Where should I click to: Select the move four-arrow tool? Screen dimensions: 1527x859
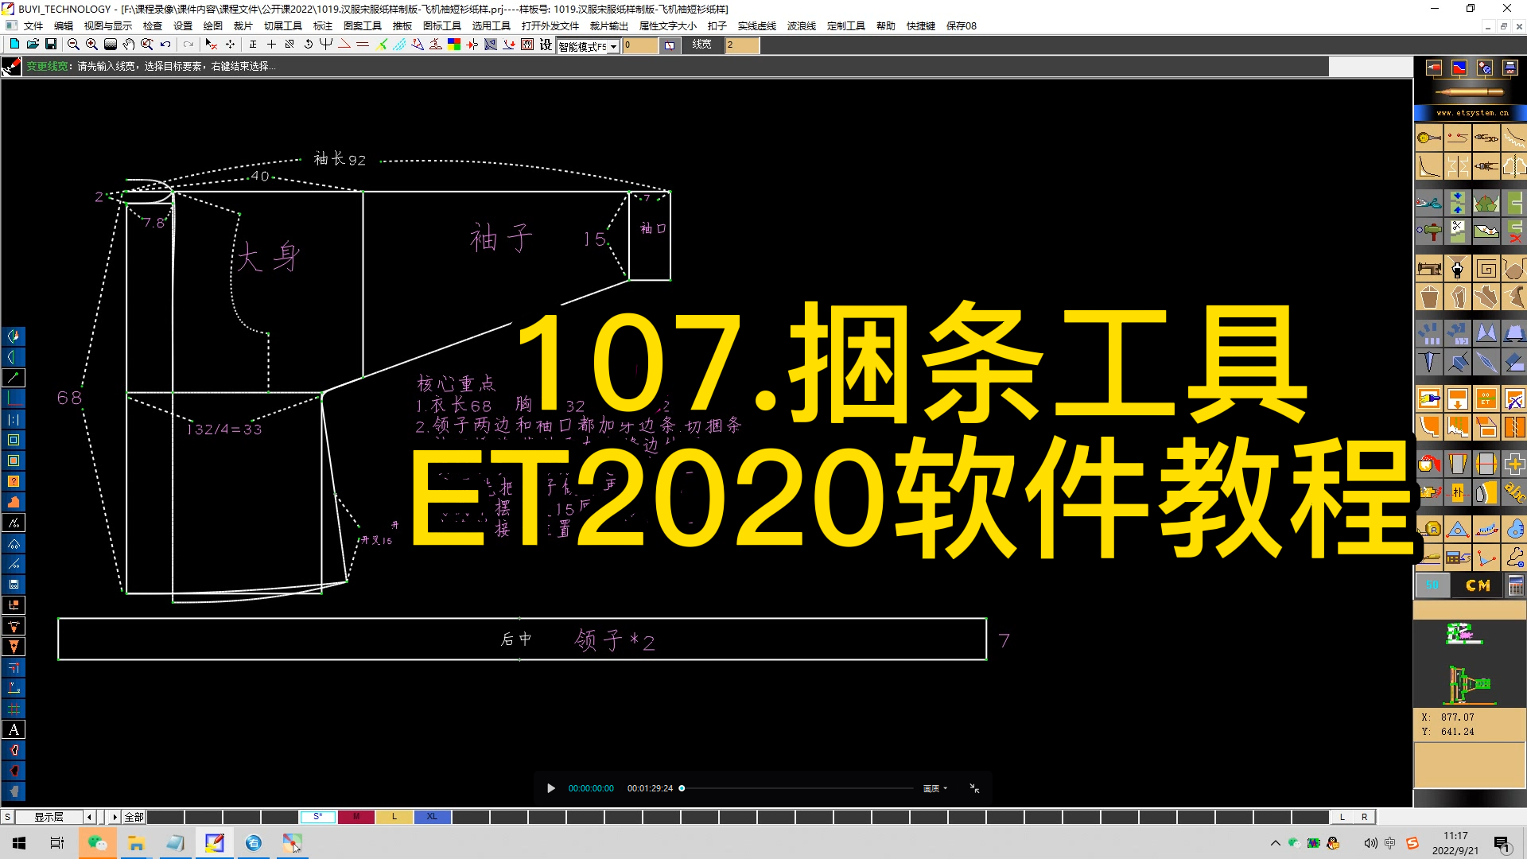pos(231,45)
